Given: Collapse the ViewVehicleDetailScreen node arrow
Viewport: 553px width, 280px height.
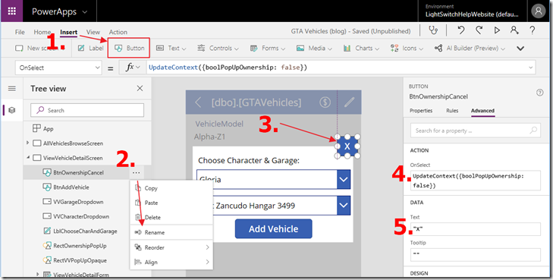Looking at the screenshot, I should (x=27, y=158).
